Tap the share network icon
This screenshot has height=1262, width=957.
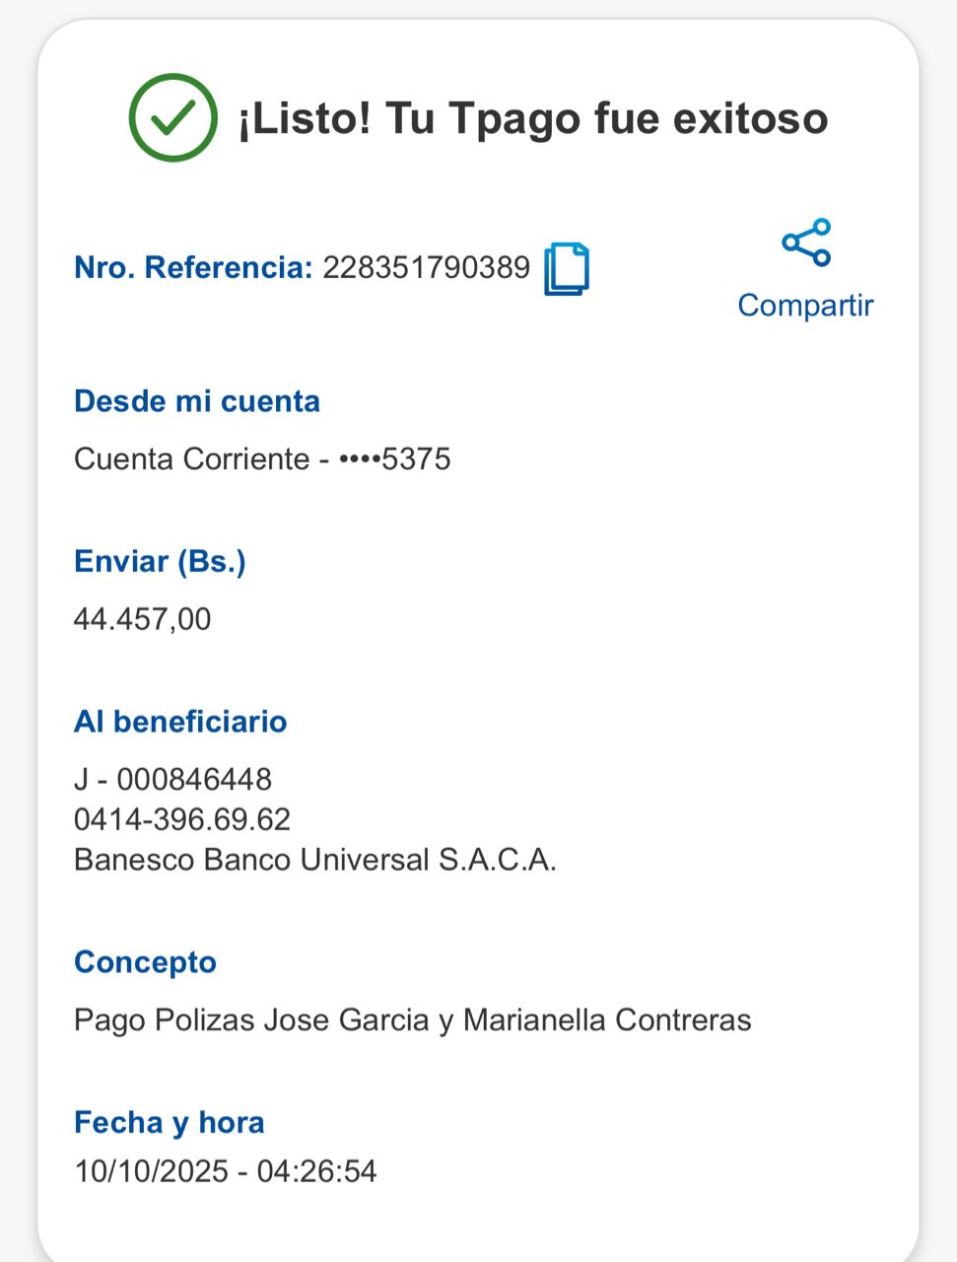[x=806, y=243]
